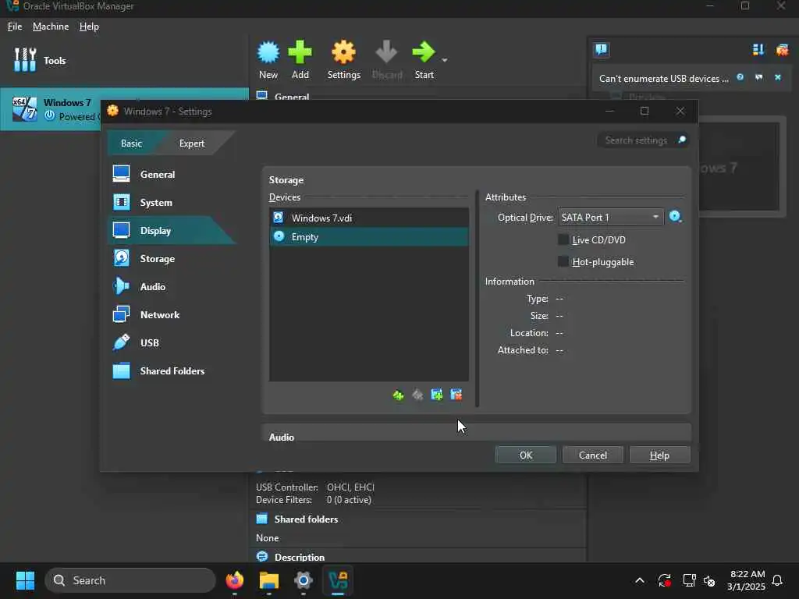Click the grayed remove attachment icon
This screenshot has height=599, width=799.
[x=417, y=395]
